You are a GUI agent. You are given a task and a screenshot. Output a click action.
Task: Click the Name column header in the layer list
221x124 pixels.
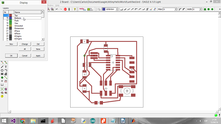pos(28,12)
